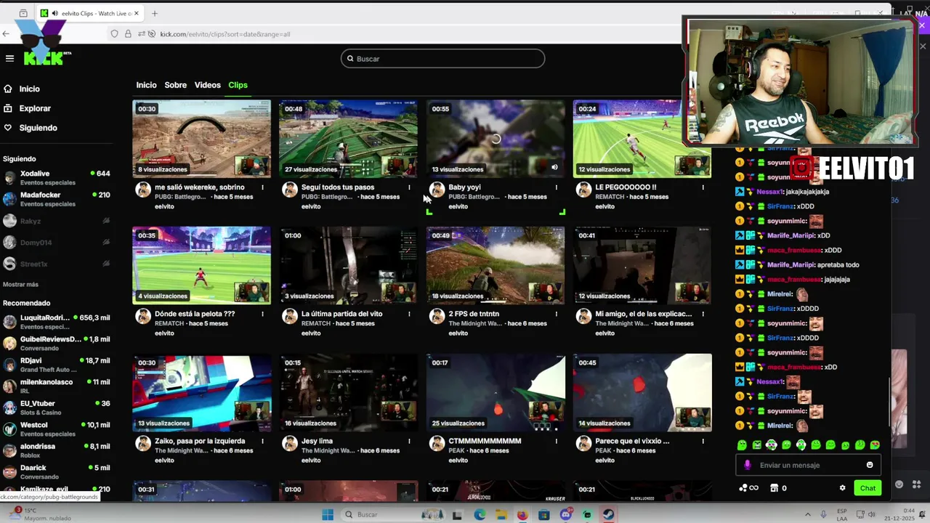Open the eelvito avatar beside 'Jesy lima'
Screen dimensions: 930x523
pos(290,443)
